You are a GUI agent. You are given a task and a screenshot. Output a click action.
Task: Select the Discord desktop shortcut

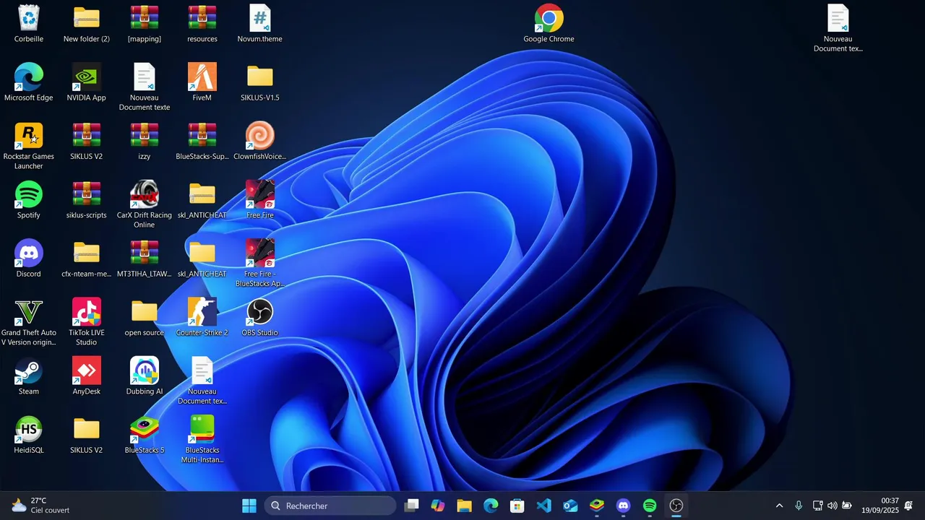(x=29, y=253)
